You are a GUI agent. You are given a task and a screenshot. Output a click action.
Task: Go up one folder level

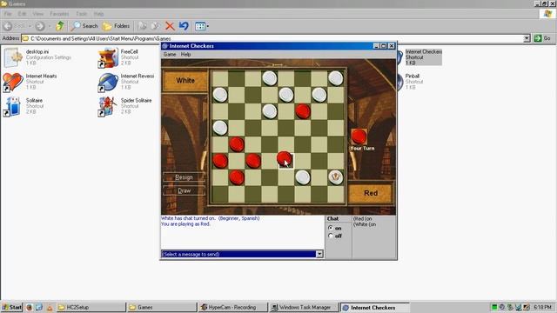(60, 26)
